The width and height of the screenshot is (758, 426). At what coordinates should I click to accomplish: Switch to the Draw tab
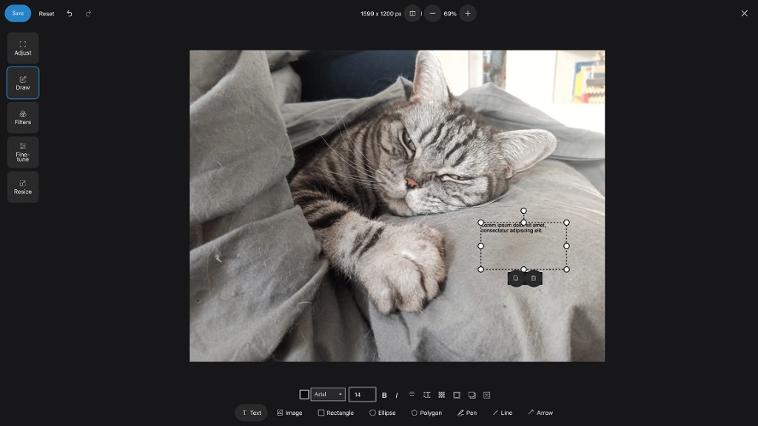[x=23, y=83]
